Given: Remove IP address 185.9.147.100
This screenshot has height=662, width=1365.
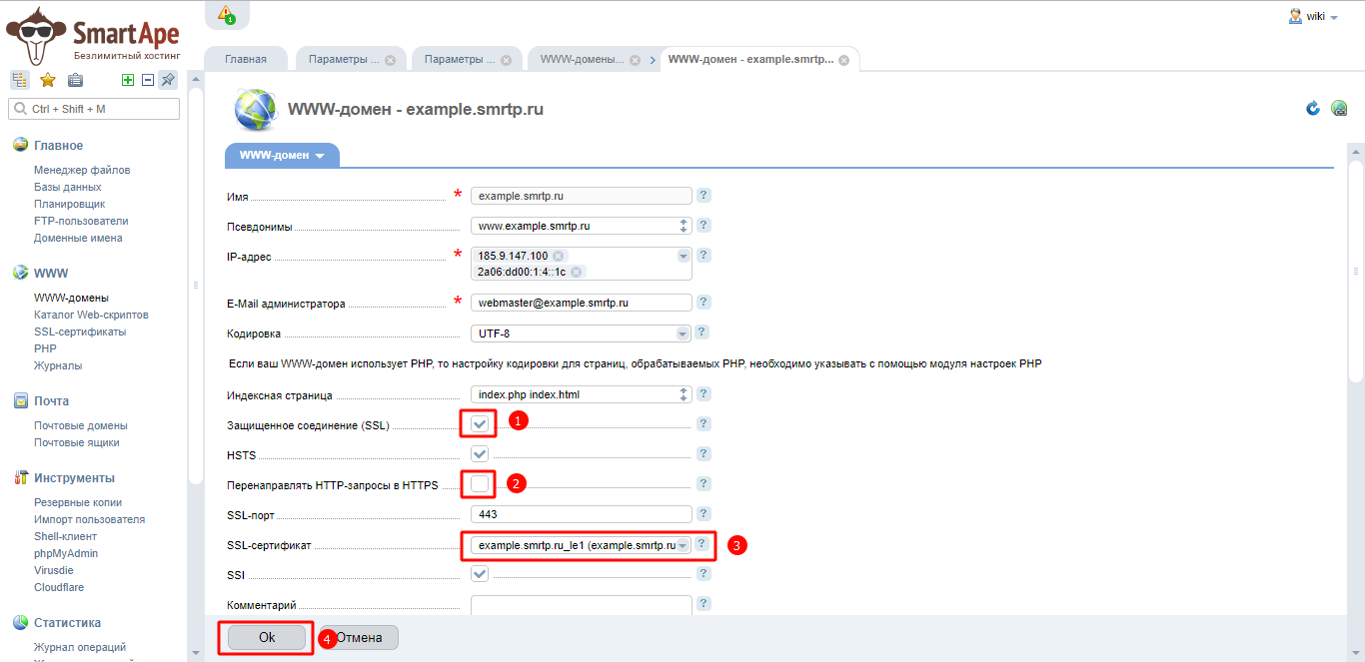Looking at the screenshot, I should [559, 257].
